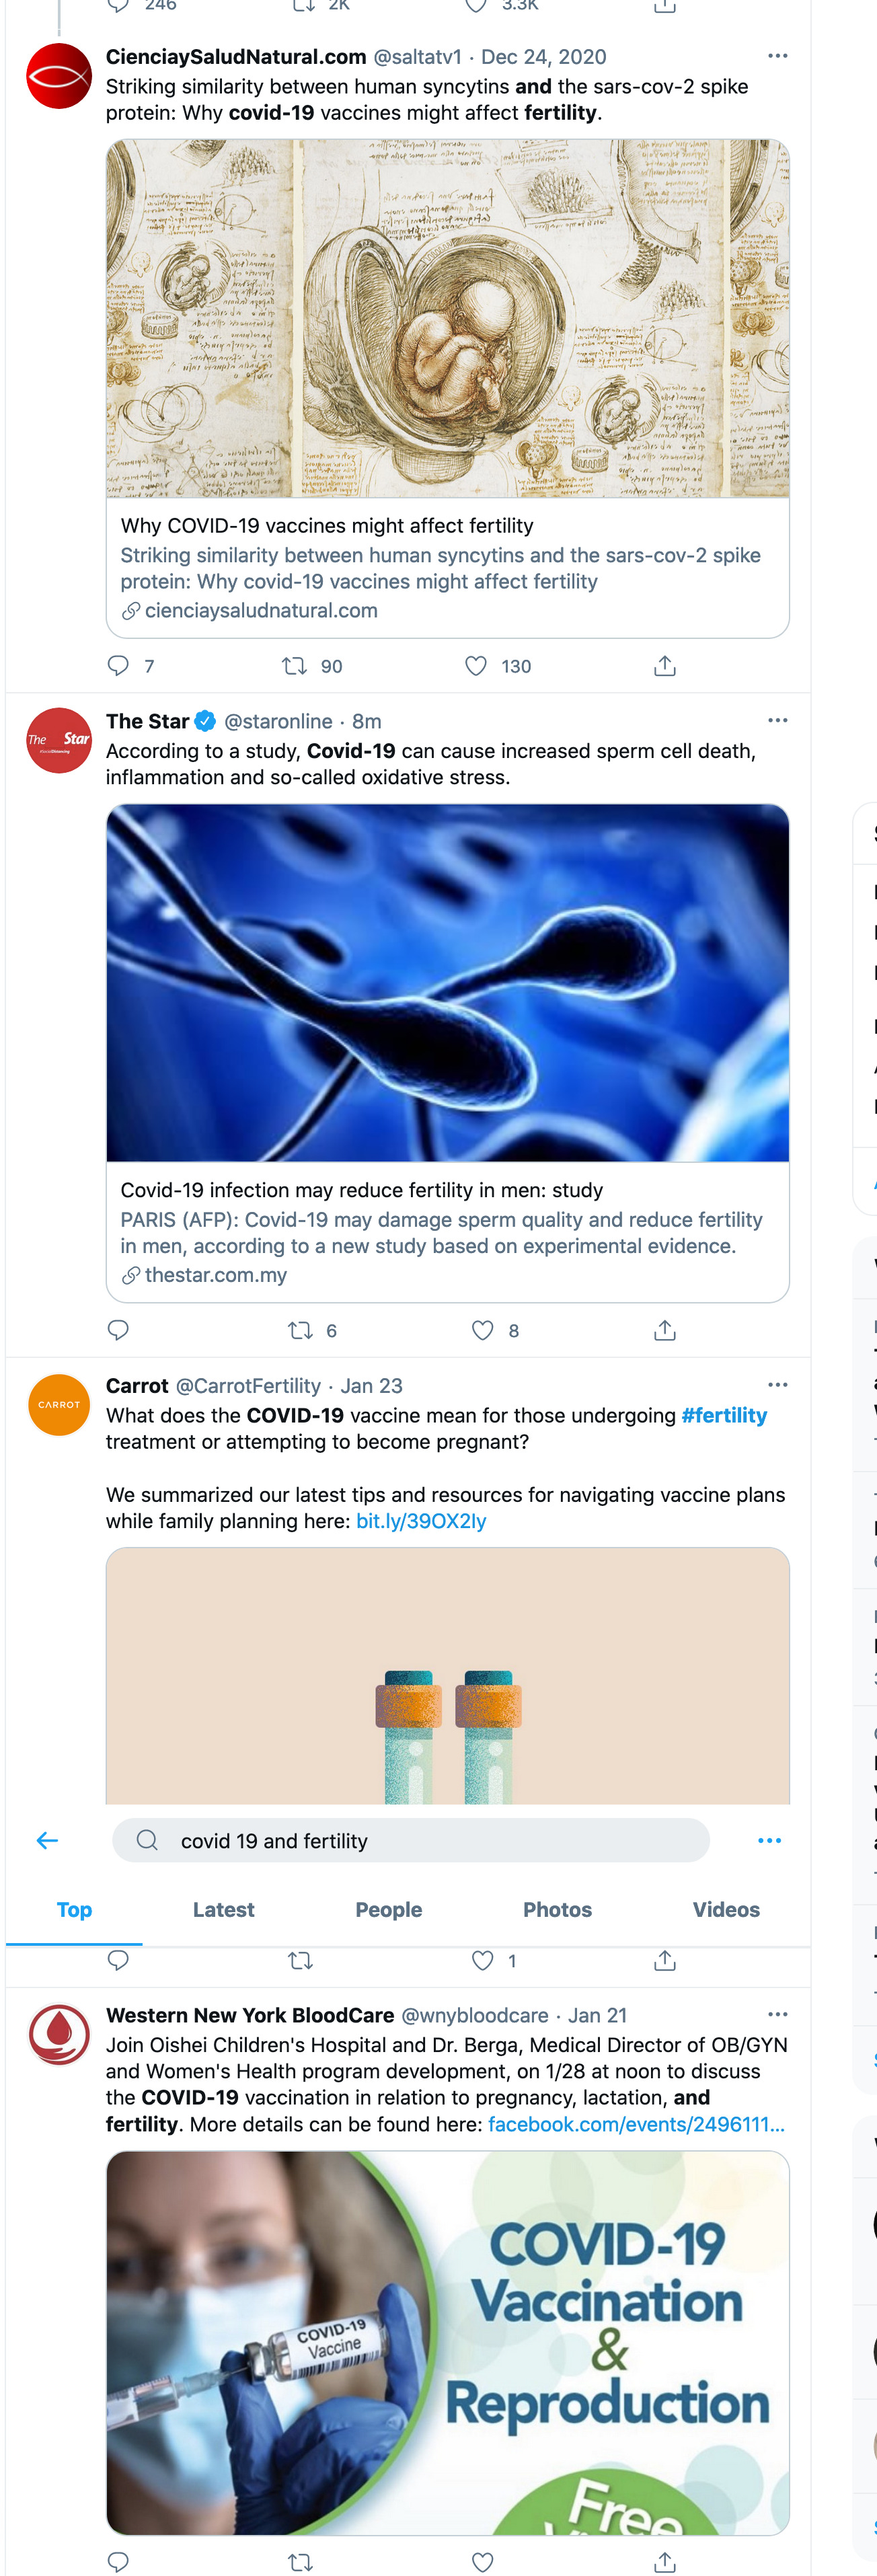Open more options on Carrot tweet
The width and height of the screenshot is (877, 2576).
(777, 1385)
